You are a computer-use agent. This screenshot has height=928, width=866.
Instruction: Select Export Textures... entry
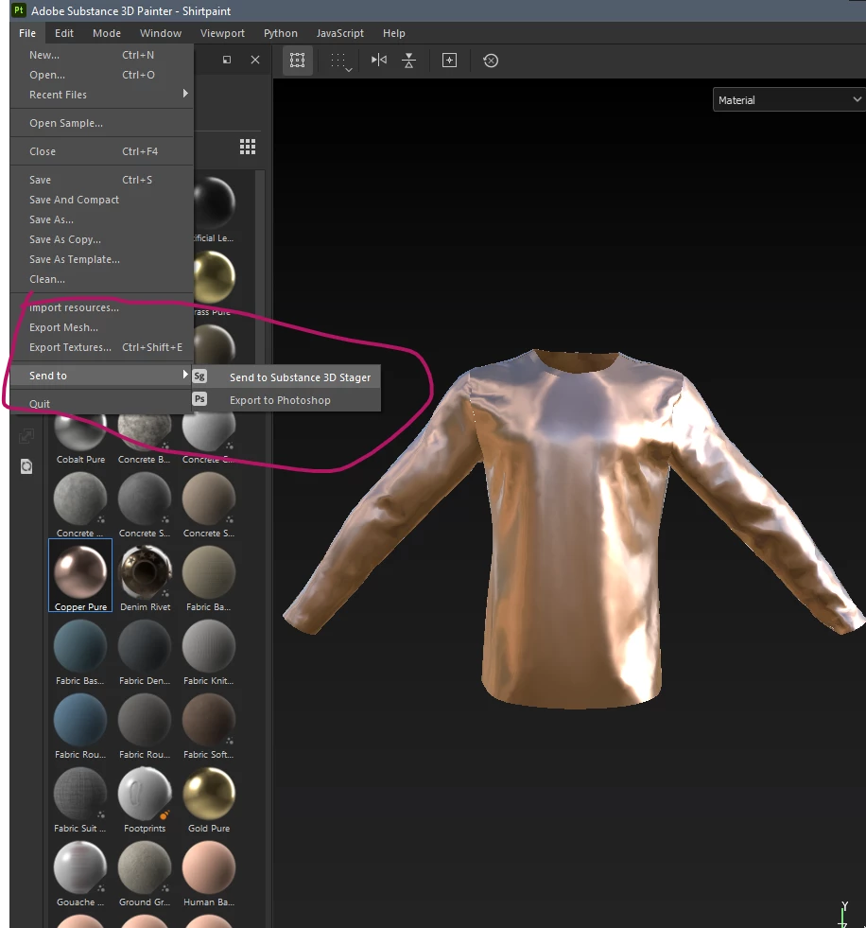click(x=102, y=347)
